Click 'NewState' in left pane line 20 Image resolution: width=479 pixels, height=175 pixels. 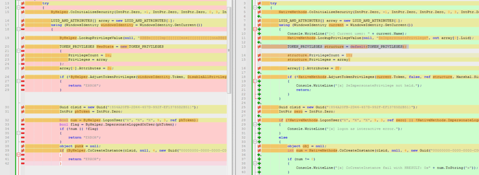point(105,47)
